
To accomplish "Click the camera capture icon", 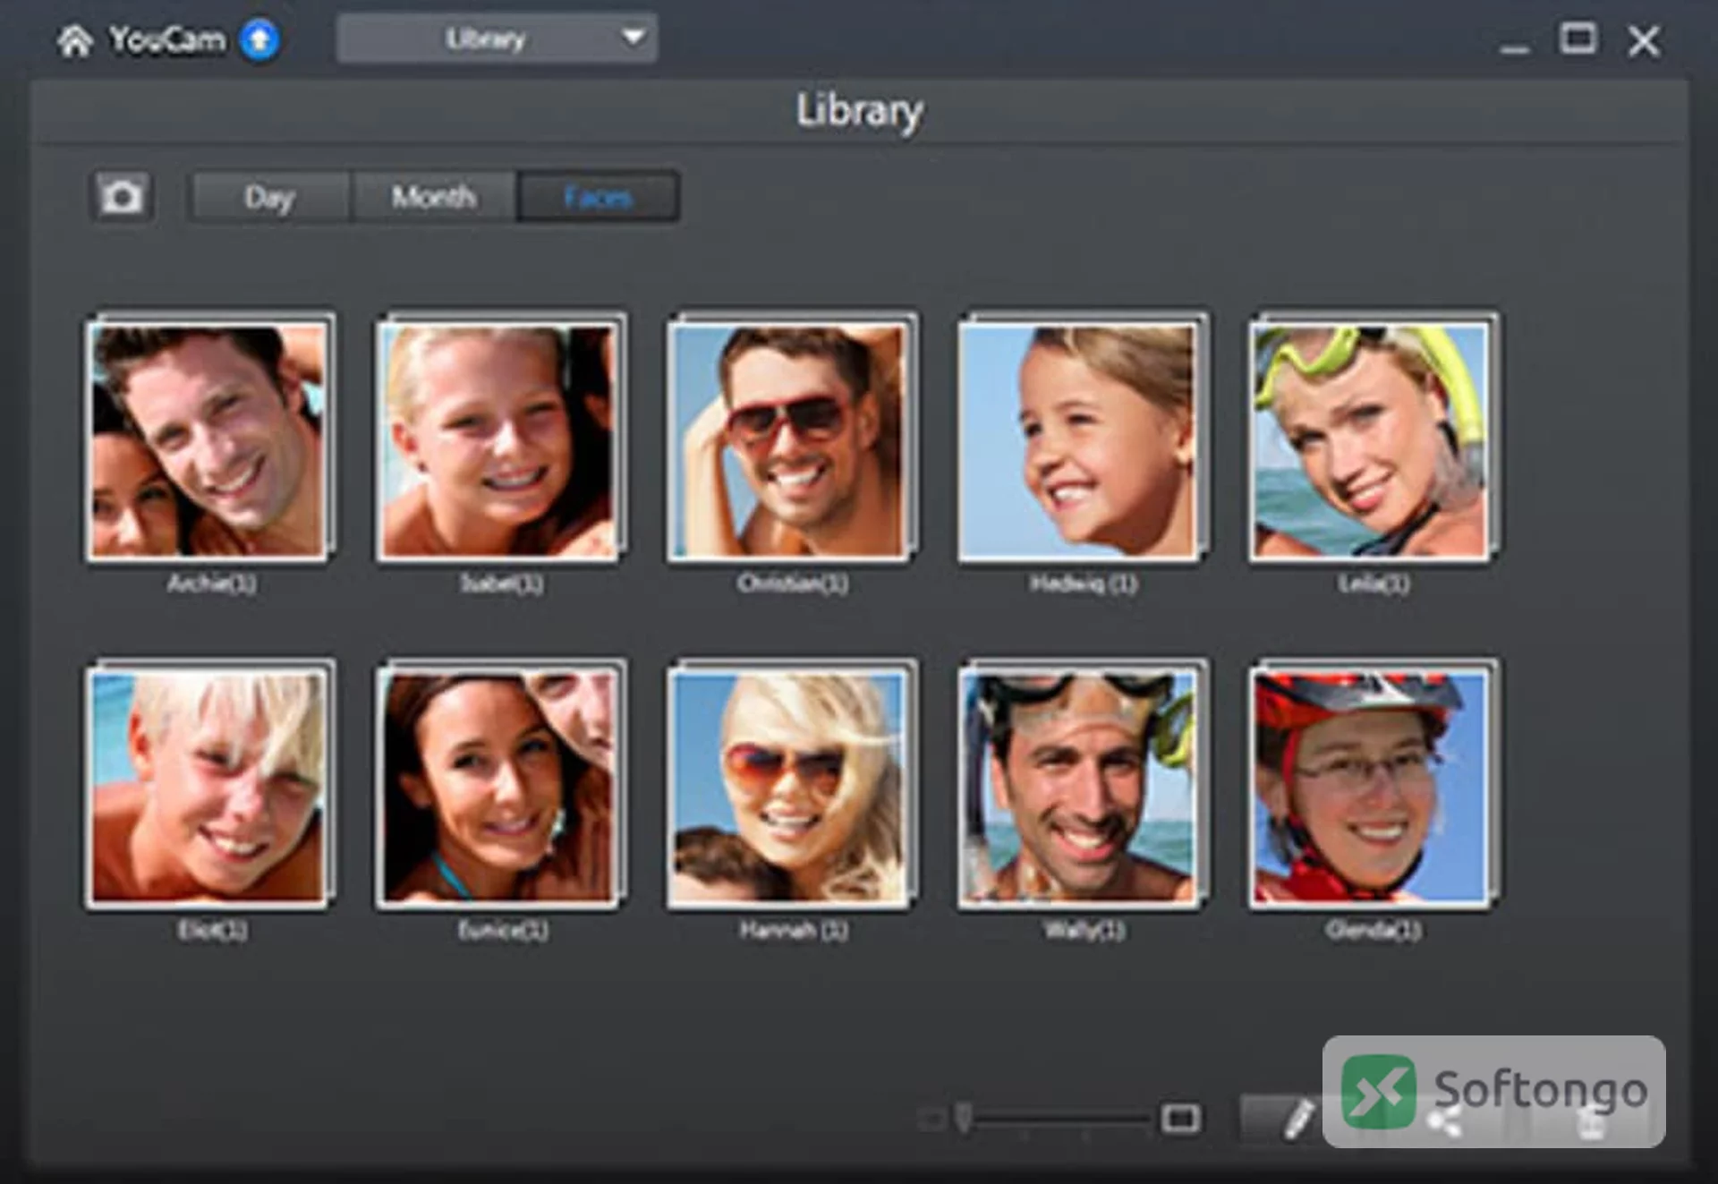I will [122, 196].
